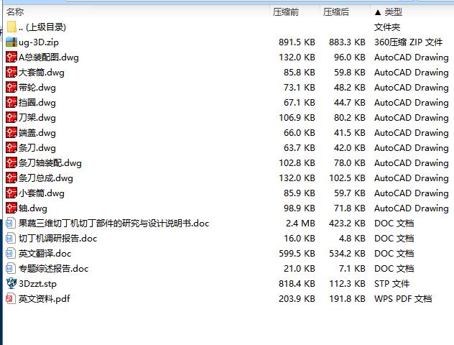Select the 3Dzzt.stp file name
The height and width of the screenshot is (345, 454).
pos(37,284)
